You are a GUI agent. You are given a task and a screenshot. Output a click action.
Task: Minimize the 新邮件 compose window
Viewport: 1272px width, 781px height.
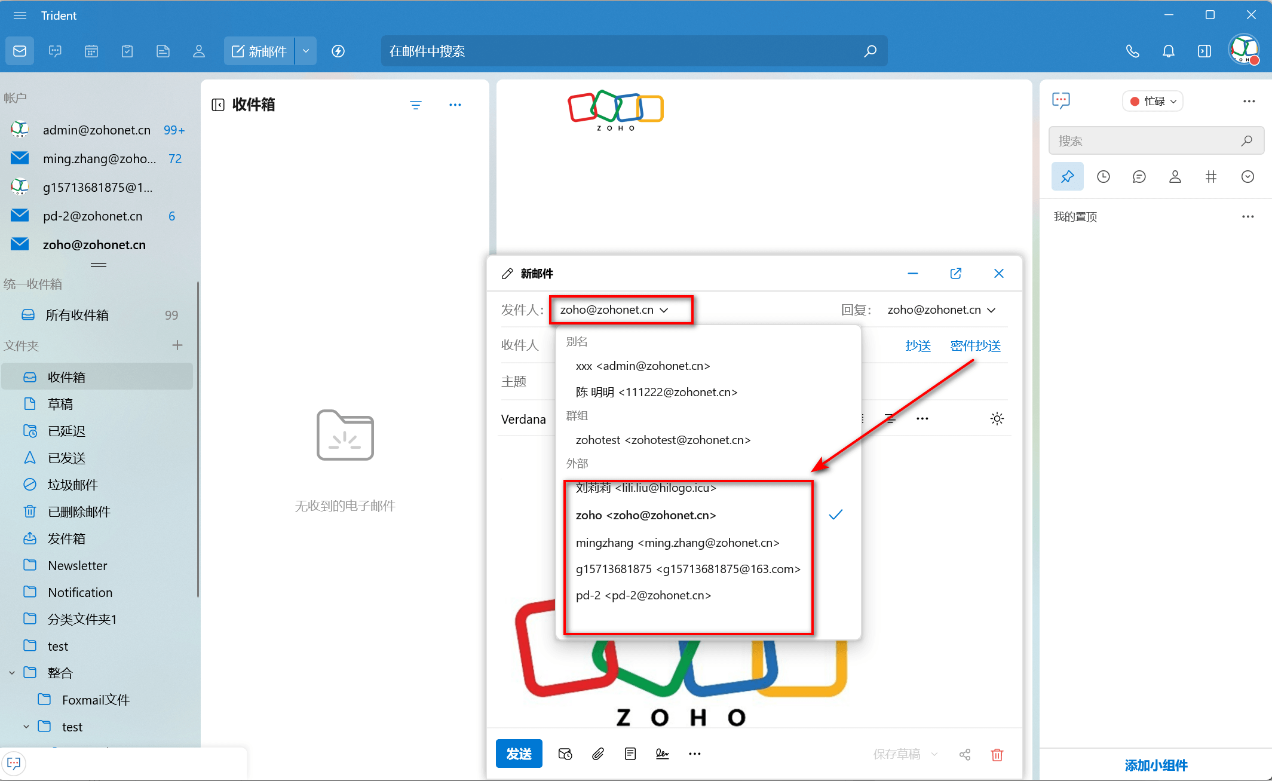(913, 274)
